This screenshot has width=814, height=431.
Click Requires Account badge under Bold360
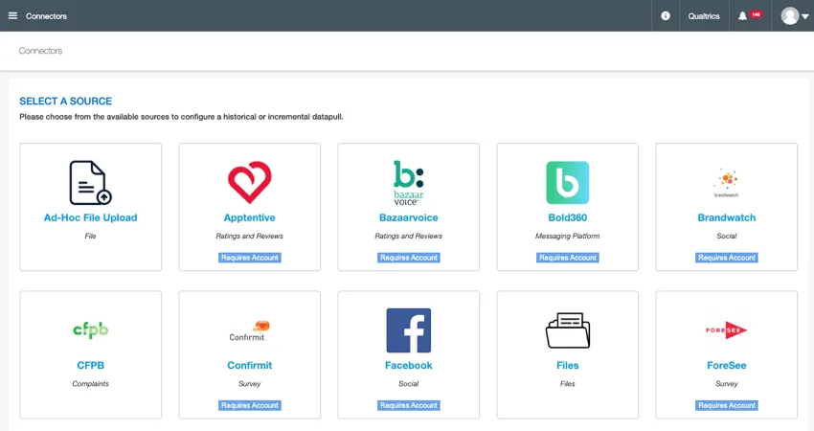pos(567,258)
